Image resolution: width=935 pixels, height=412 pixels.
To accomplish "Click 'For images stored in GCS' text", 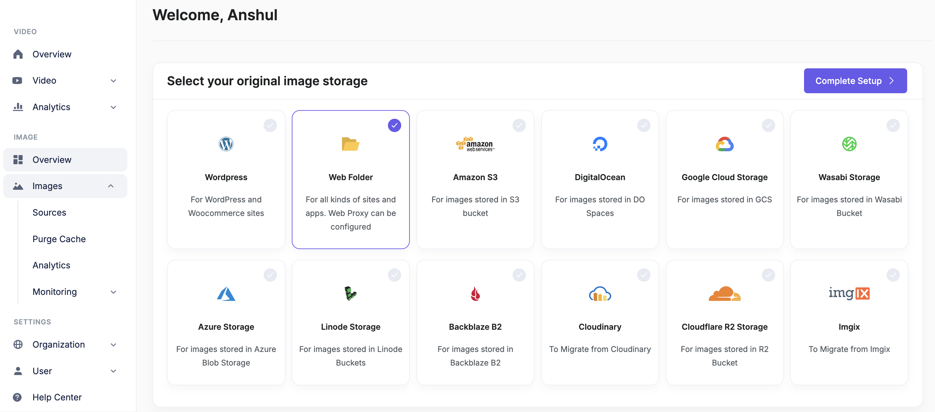I will pos(724,199).
